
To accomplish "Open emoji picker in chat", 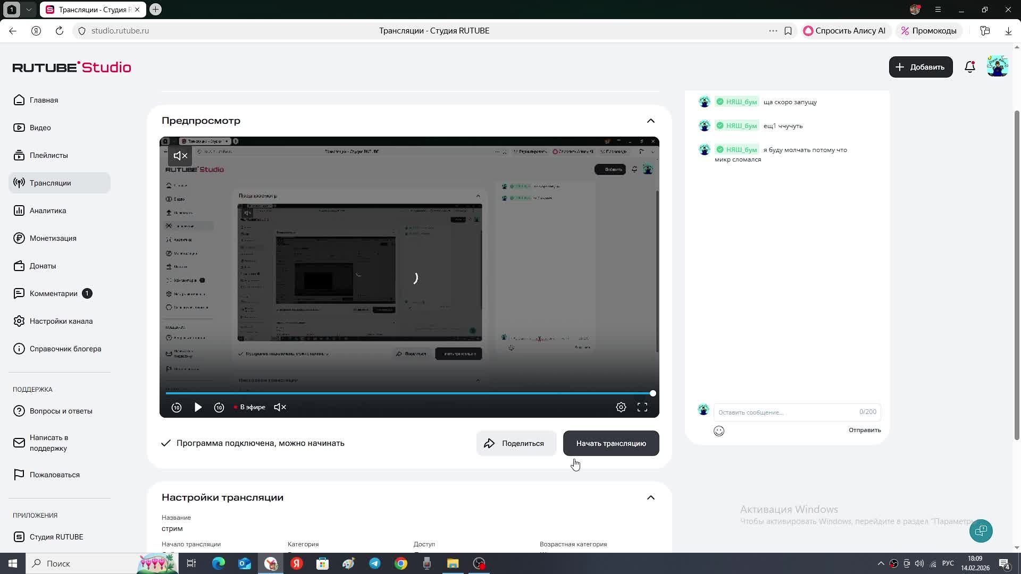I will pyautogui.click(x=719, y=431).
